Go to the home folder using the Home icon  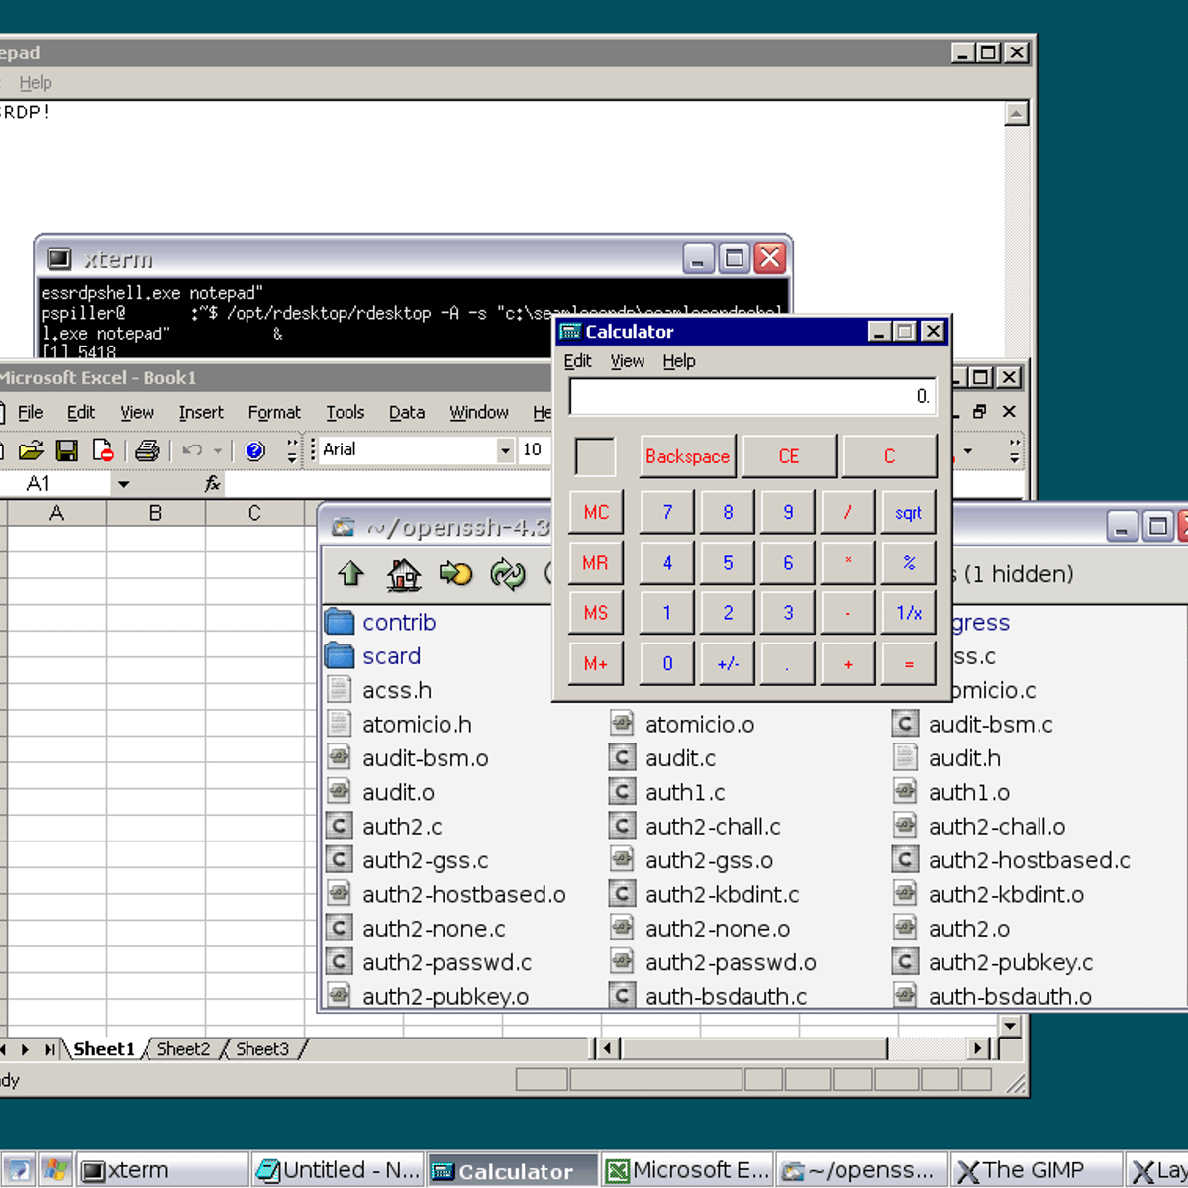tap(403, 574)
